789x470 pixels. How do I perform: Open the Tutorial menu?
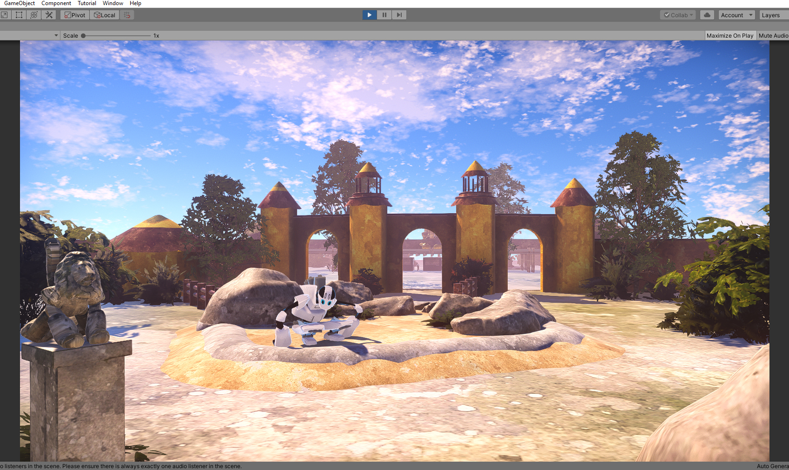tap(87, 3)
